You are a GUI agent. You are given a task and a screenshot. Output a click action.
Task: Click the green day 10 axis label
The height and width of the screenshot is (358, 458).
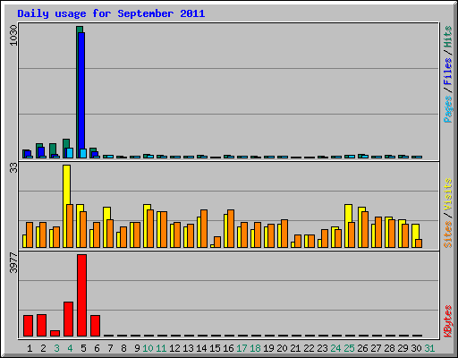coord(148,348)
